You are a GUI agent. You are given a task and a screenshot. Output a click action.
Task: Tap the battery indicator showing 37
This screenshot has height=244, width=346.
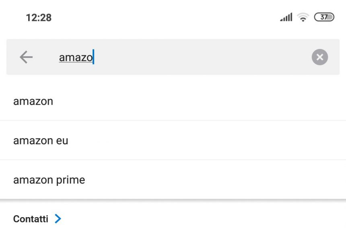pyautogui.click(x=324, y=17)
